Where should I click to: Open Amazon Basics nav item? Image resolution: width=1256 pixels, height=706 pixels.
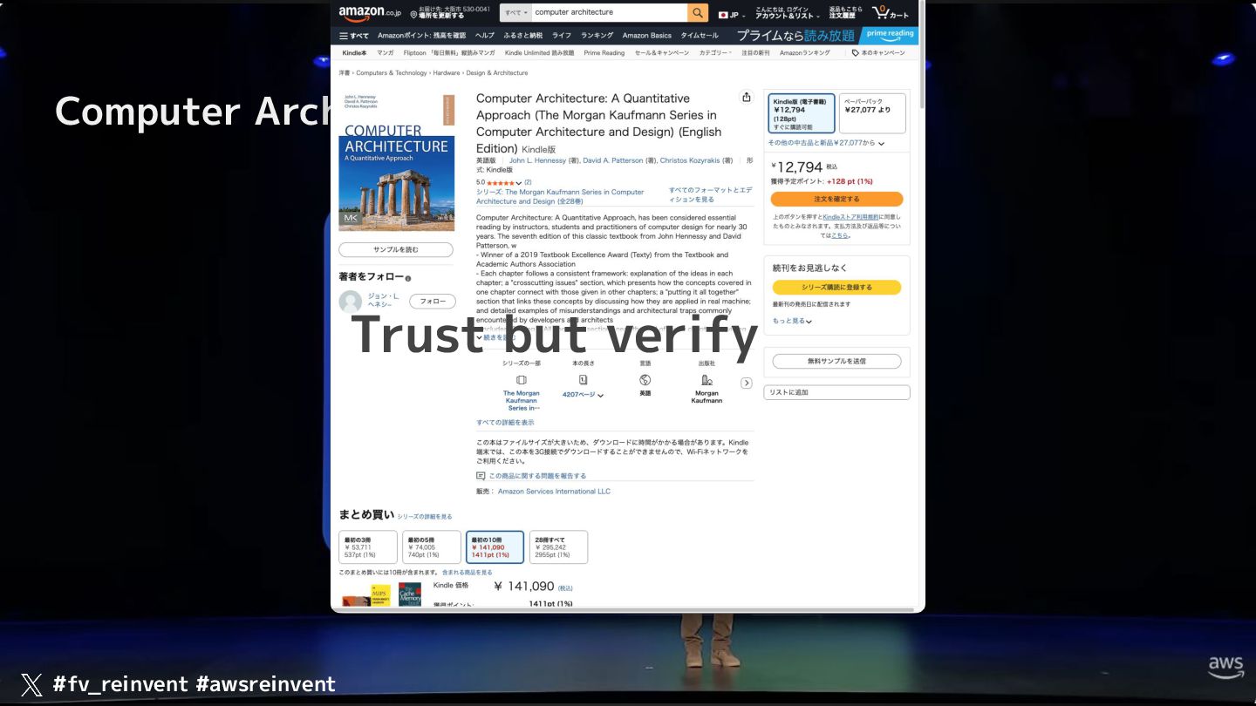point(647,36)
